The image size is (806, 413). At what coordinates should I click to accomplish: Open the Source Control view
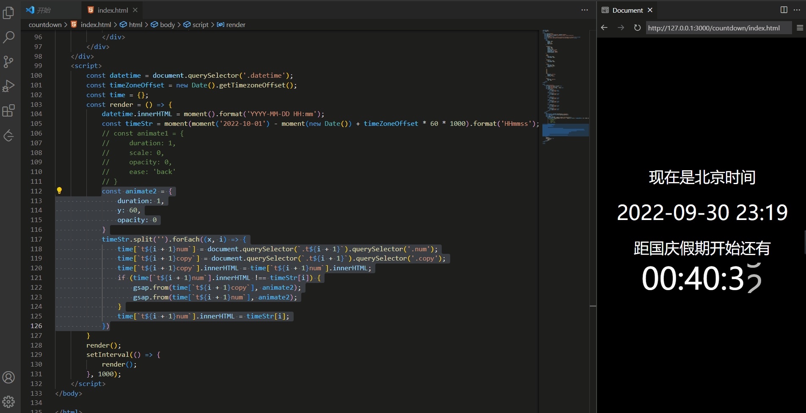pos(8,62)
